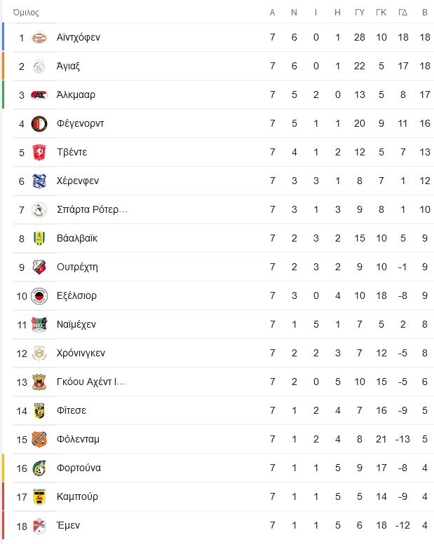
Task: Click the AZ Alkmaar red logo
Action: [39, 95]
